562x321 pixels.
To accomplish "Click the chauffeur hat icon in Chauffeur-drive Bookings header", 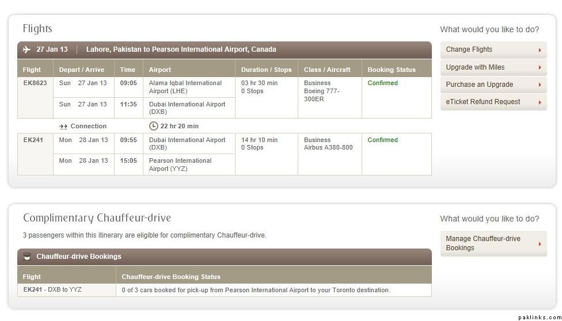I will point(26,257).
